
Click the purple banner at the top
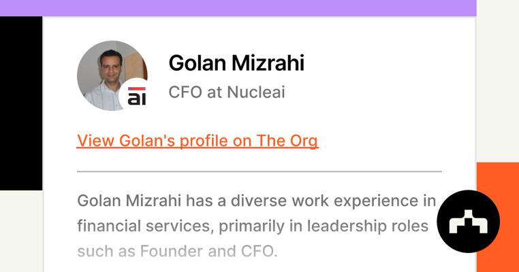point(238,7)
